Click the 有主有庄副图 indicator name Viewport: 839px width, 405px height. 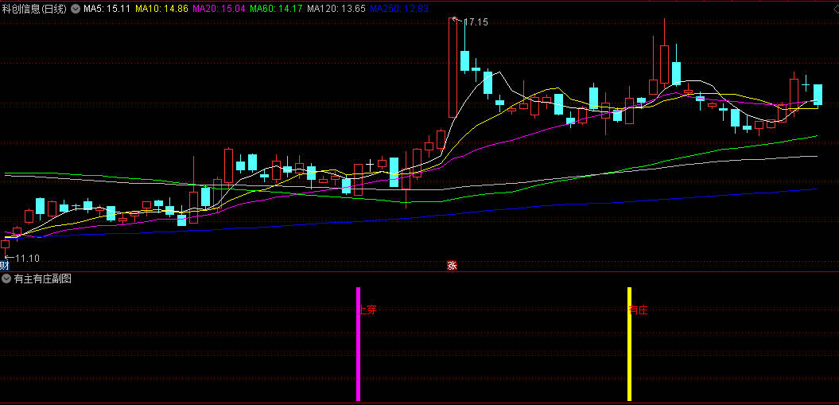click(42, 278)
